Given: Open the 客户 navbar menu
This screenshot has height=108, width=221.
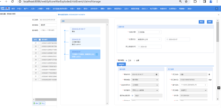Looking at the screenshot, I should pos(26,9).
